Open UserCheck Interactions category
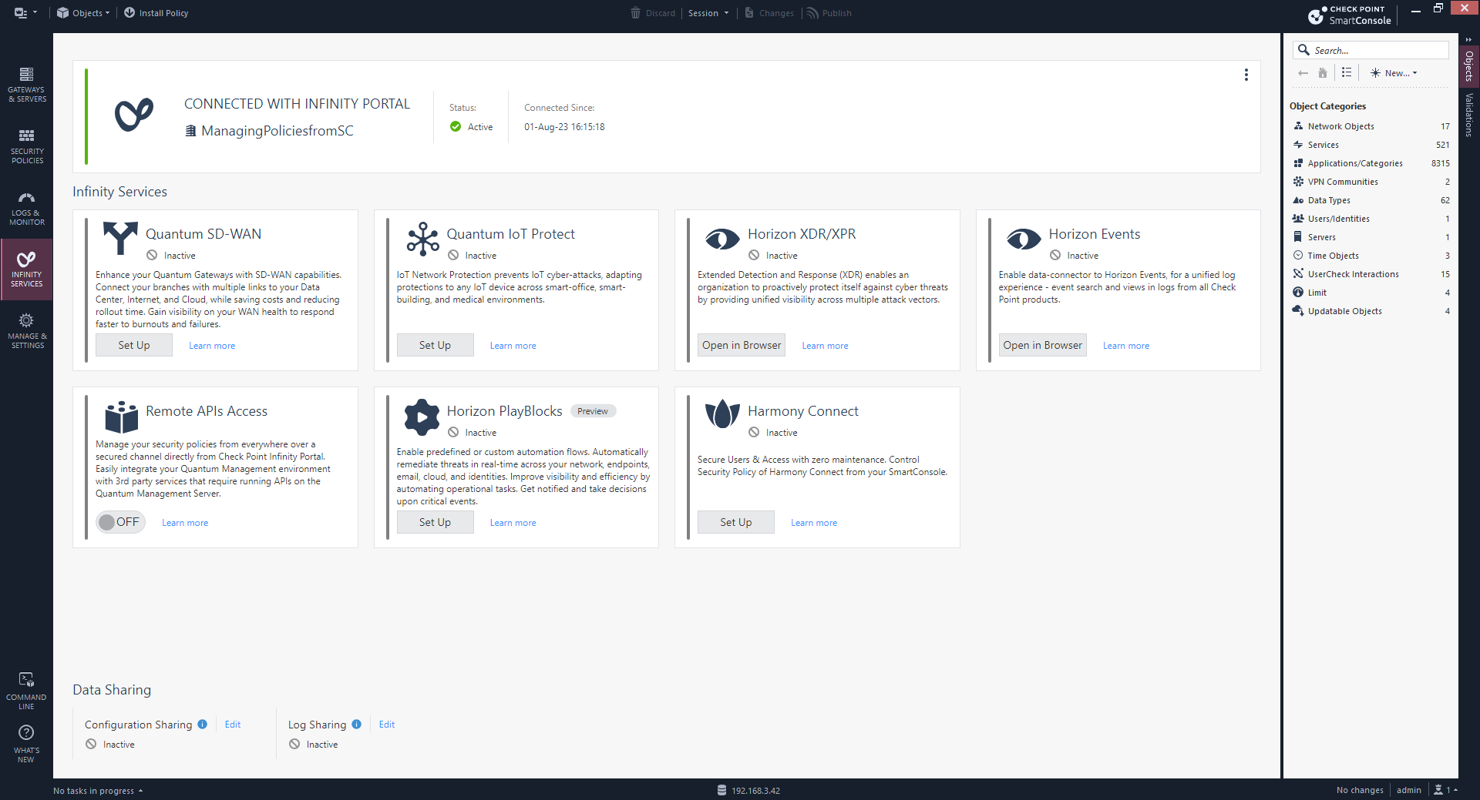This screenshot has width=1480, height=800. pos(1371,274)
